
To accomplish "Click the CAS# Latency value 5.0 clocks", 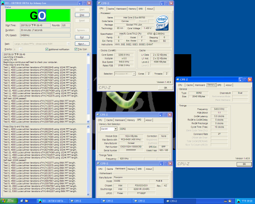I will point(219,116).
